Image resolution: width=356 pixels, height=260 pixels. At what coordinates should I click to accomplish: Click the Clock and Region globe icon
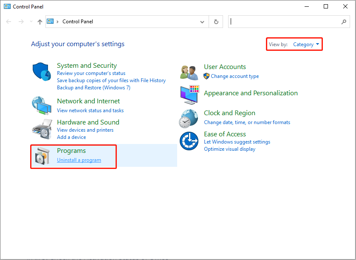pos(188,118)
